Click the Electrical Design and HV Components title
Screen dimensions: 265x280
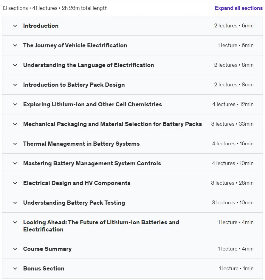(x=77, y=183)
